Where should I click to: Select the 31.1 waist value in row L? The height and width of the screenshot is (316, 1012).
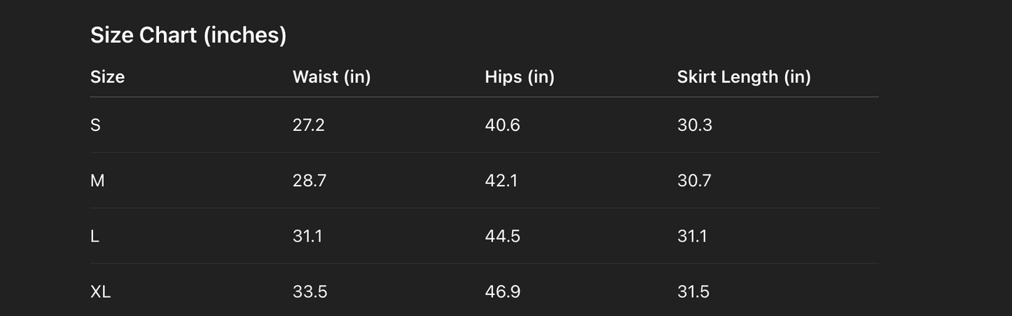tap(307, 236)
